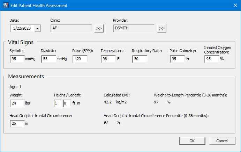Cancel editing the health assessment
This screenshot has width=241, height=152.
(x=222, y=141)
